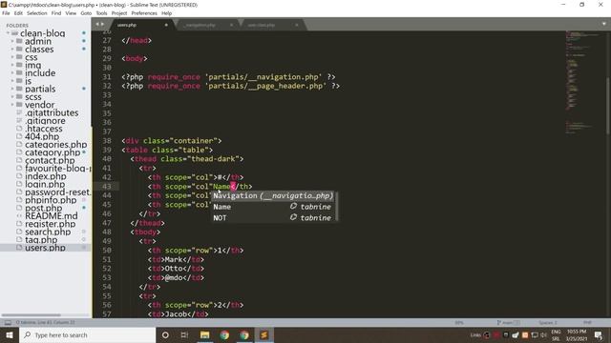
Task: Open Cortana from the taskbar
Action: 165,334
